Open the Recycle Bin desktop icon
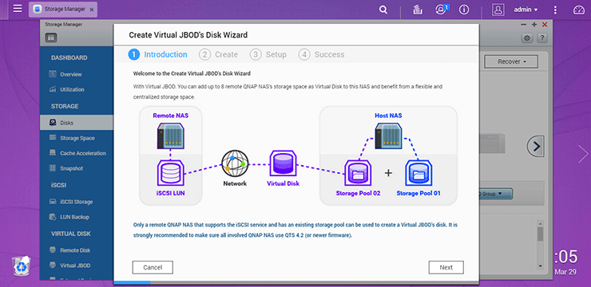 pyautogui.click(x=22, y=265)
